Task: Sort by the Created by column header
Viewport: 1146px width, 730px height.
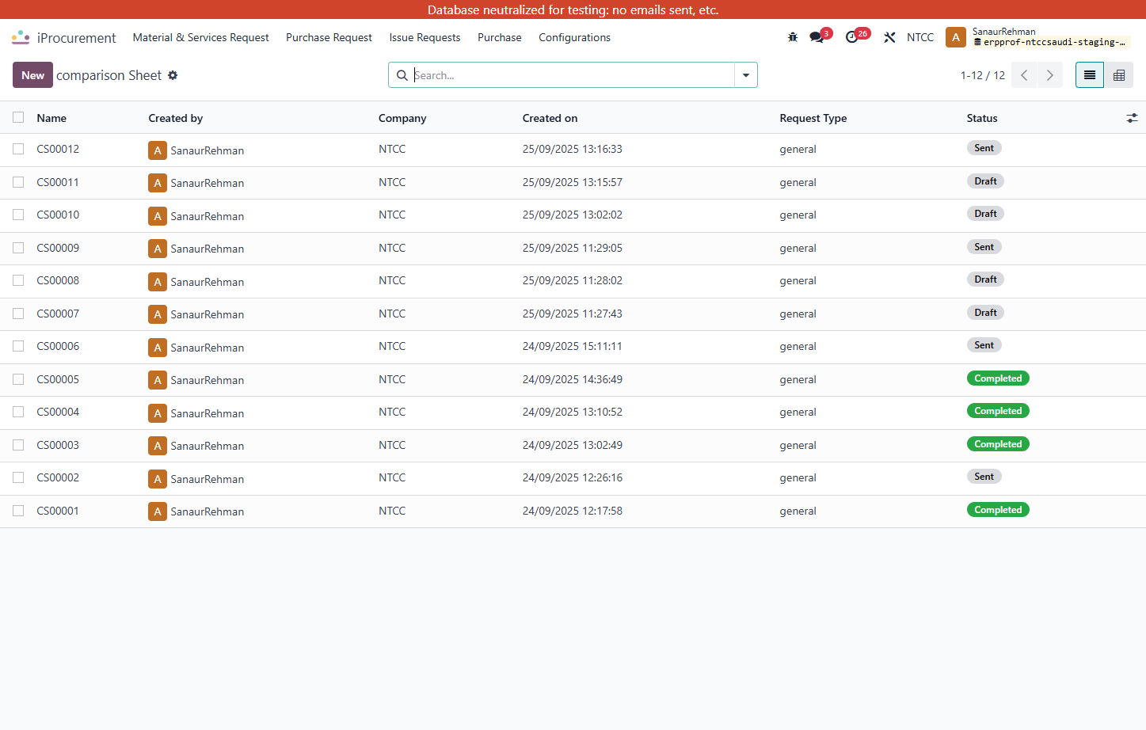Action: point(176,118)
